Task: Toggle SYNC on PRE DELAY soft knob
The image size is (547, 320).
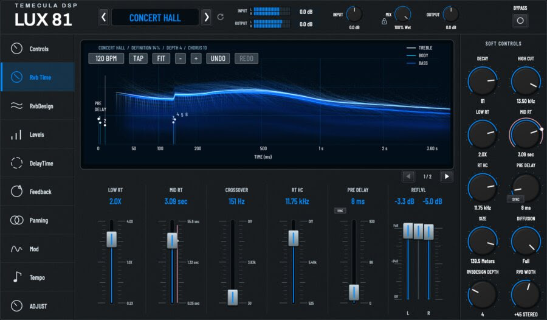Action: pyautogui.click(x=516, y=199)
